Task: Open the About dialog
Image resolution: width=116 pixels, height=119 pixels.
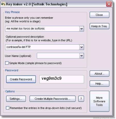Action: [x=100, y=74]
